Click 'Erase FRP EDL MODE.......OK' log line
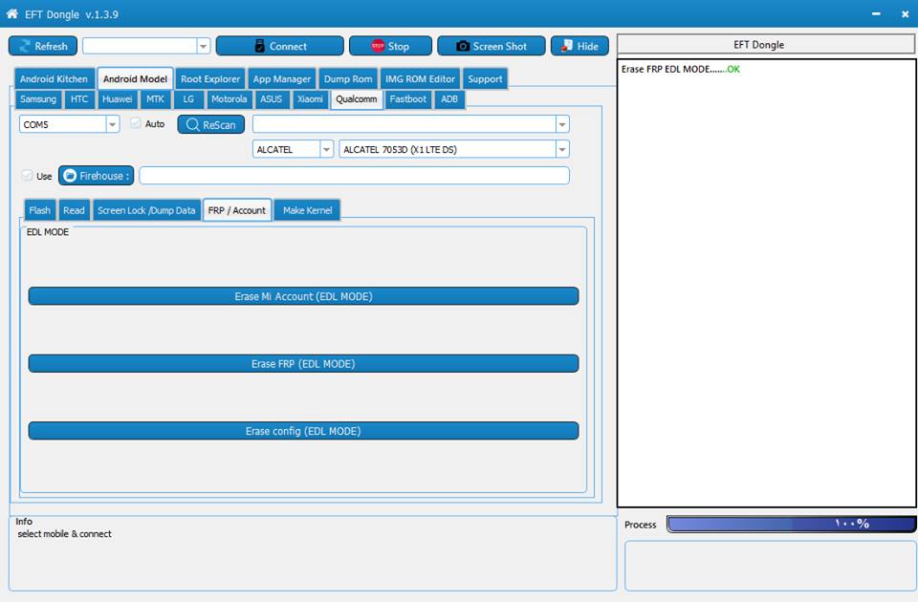Viewport: 918px width, 602px height. pyautogui.click(x=680, y=69)
